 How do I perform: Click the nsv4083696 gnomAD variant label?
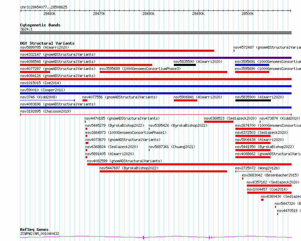tap(58, 104)
